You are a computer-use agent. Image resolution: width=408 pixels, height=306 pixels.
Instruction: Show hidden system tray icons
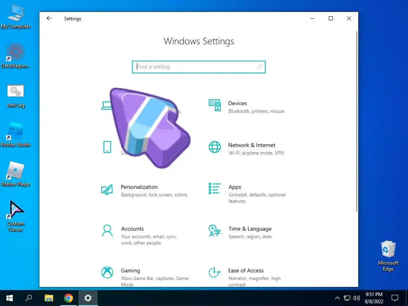pyautogui.click(x=337, y=298)
